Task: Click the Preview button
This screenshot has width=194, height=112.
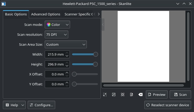Action: (157, 95)
